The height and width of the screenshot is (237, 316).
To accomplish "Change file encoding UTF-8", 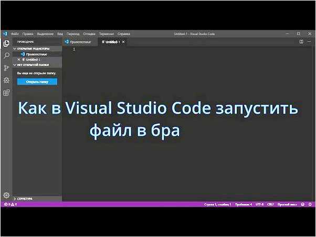I will [259, 204].
